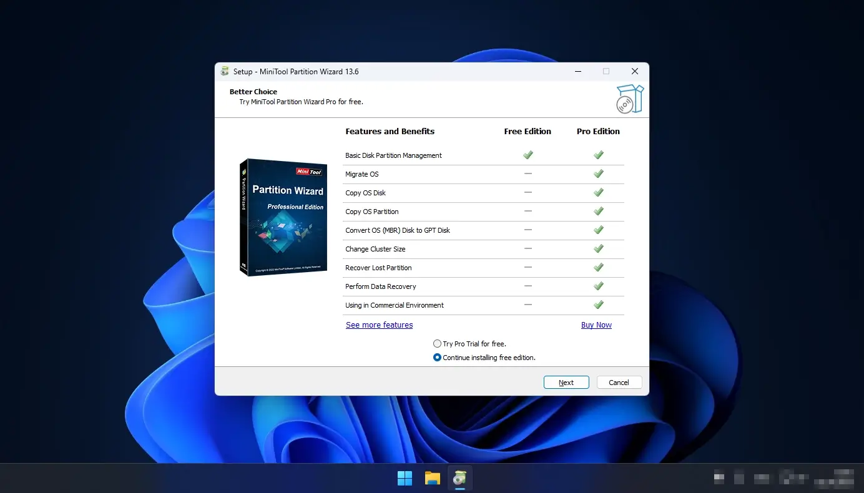The width and height of the screenshot is (864, 493).
Task: Open the Buy Now link
Action: [x=596, y=325]
